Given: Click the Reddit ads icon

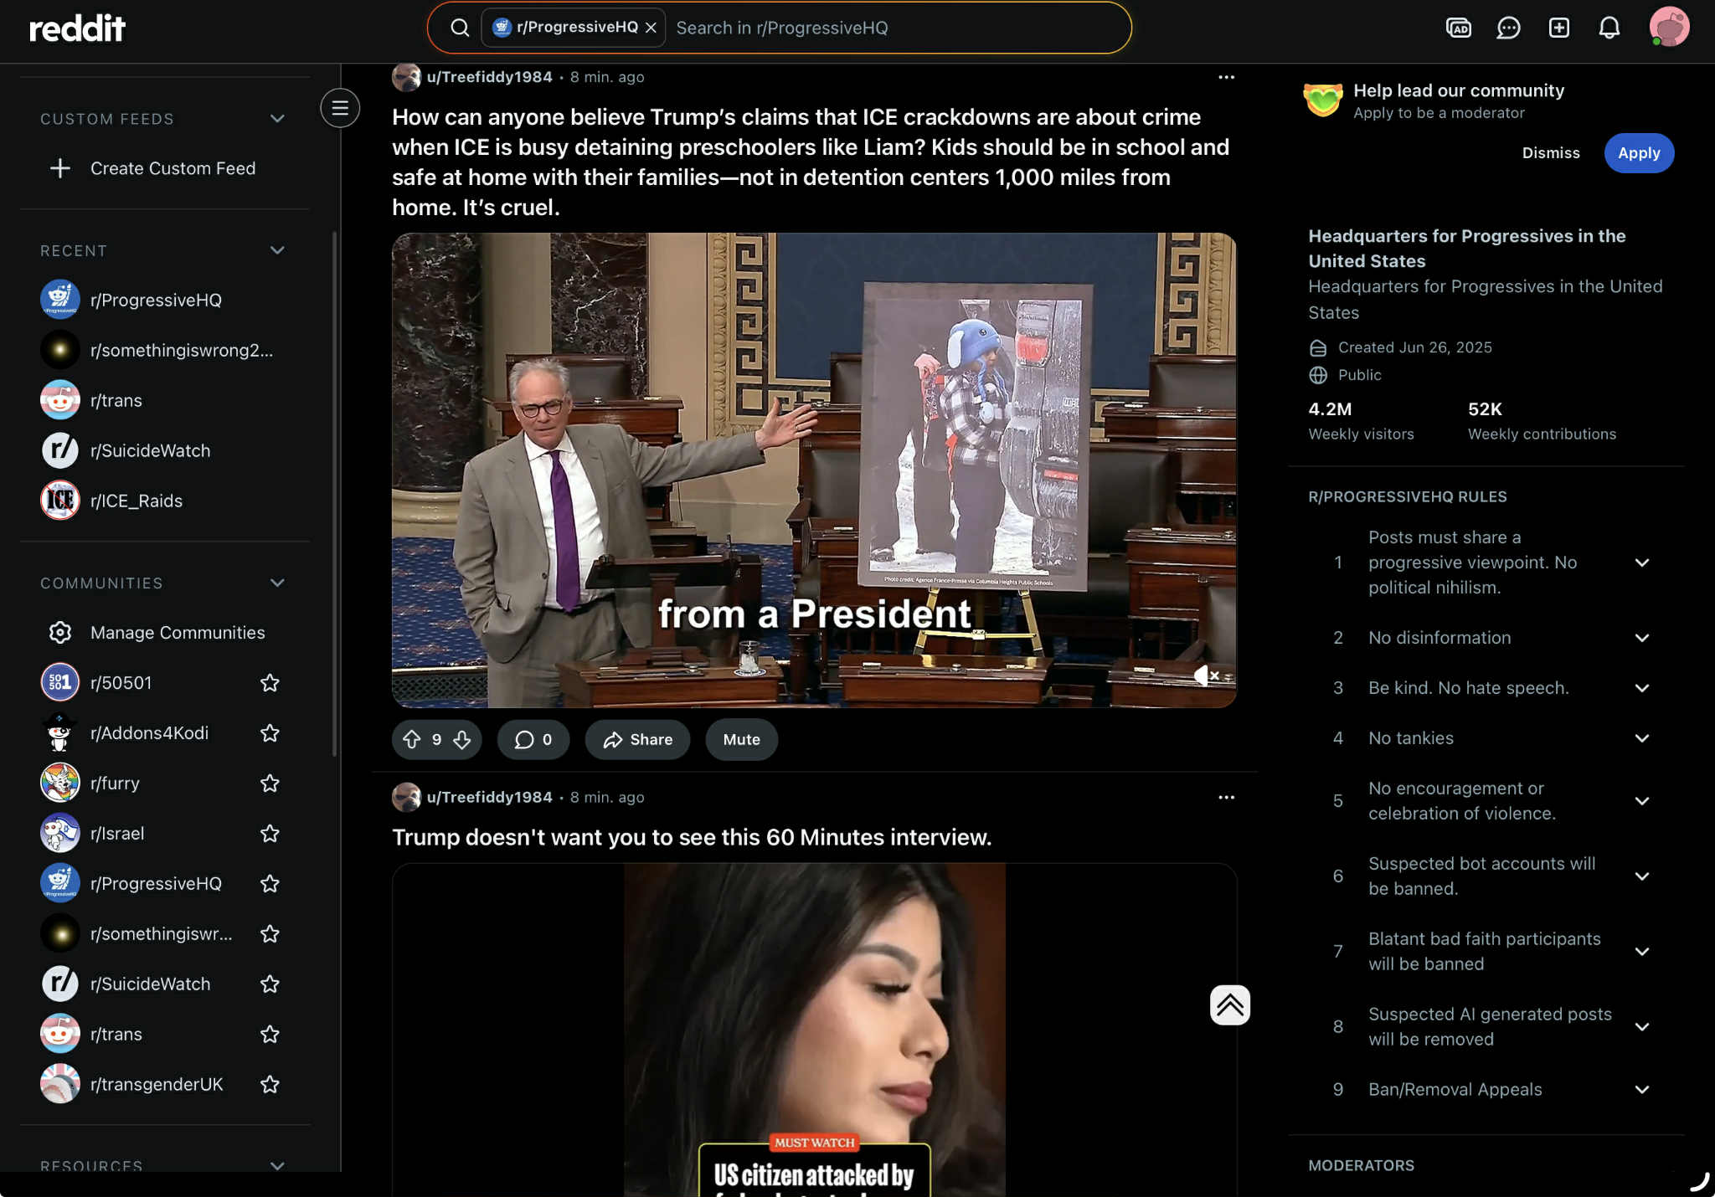Looking at the screenshot, I should [1458, 28].
